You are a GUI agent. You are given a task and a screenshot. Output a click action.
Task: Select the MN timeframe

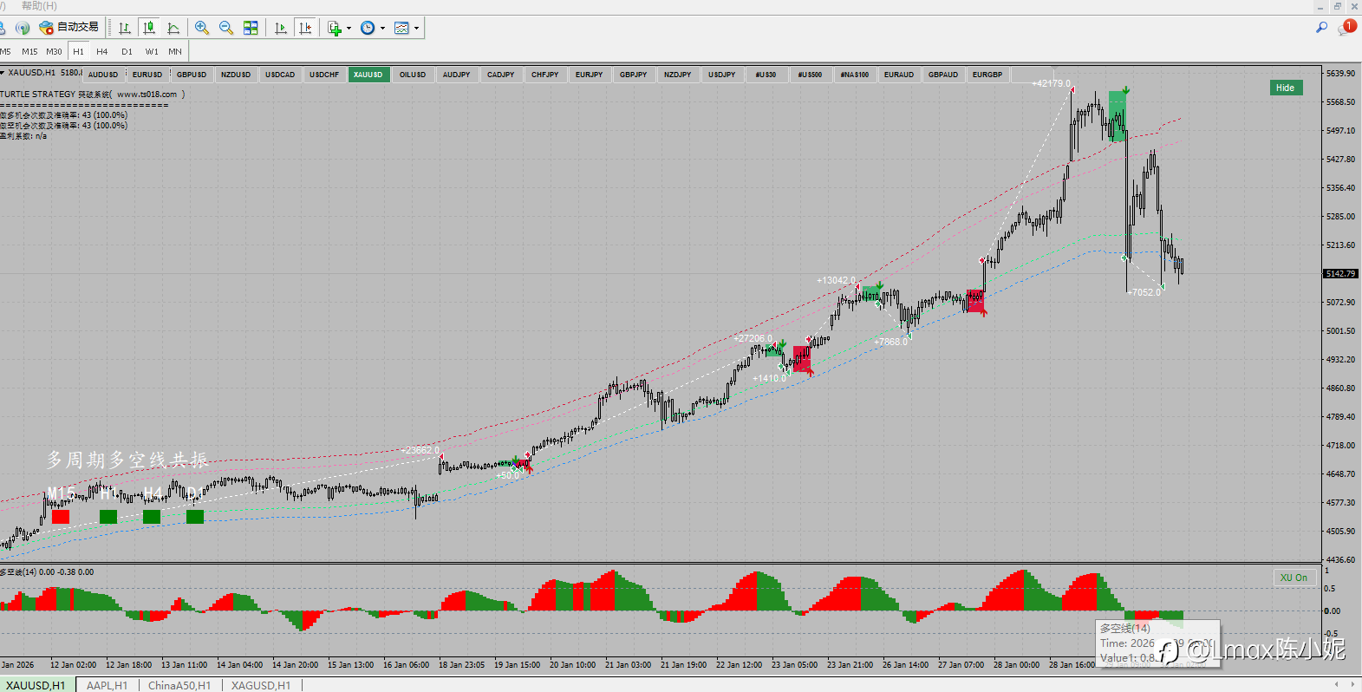(x=175, y=51)
